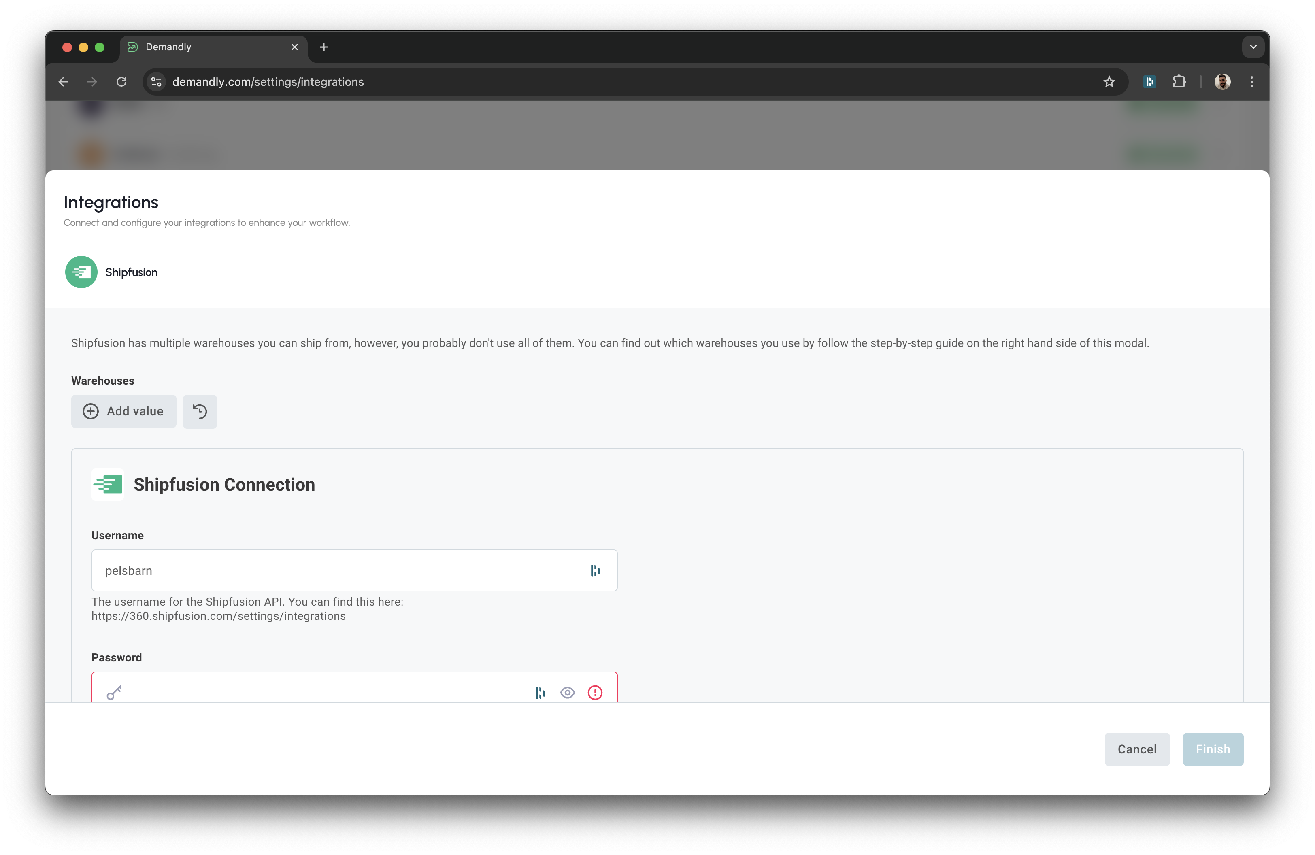Open the browser three-dot menu
The height and width of the screenshot is (855, 1315).
coord(1251,81)
